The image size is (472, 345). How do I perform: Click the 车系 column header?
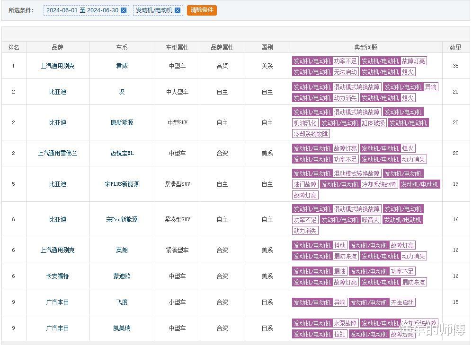pos(122,47)
